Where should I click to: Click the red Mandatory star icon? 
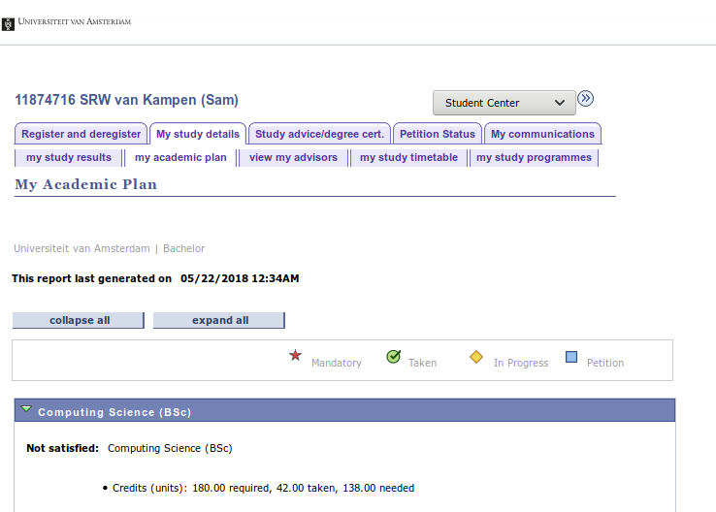tap(296, 356)
